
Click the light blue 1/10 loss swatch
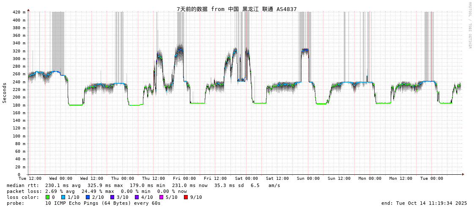coord(63,197)
